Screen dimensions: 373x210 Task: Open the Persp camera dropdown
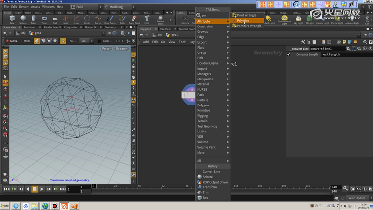pos(107,49)
